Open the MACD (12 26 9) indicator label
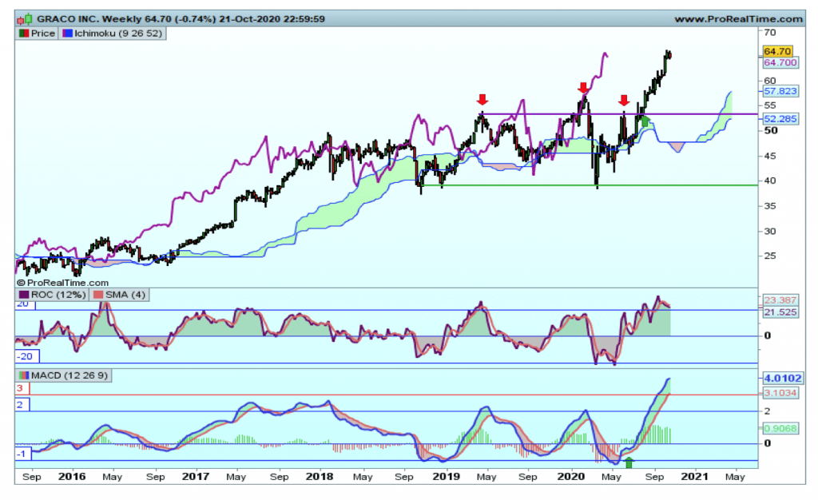This screenshot has height=500, width=818. (69, 375)
